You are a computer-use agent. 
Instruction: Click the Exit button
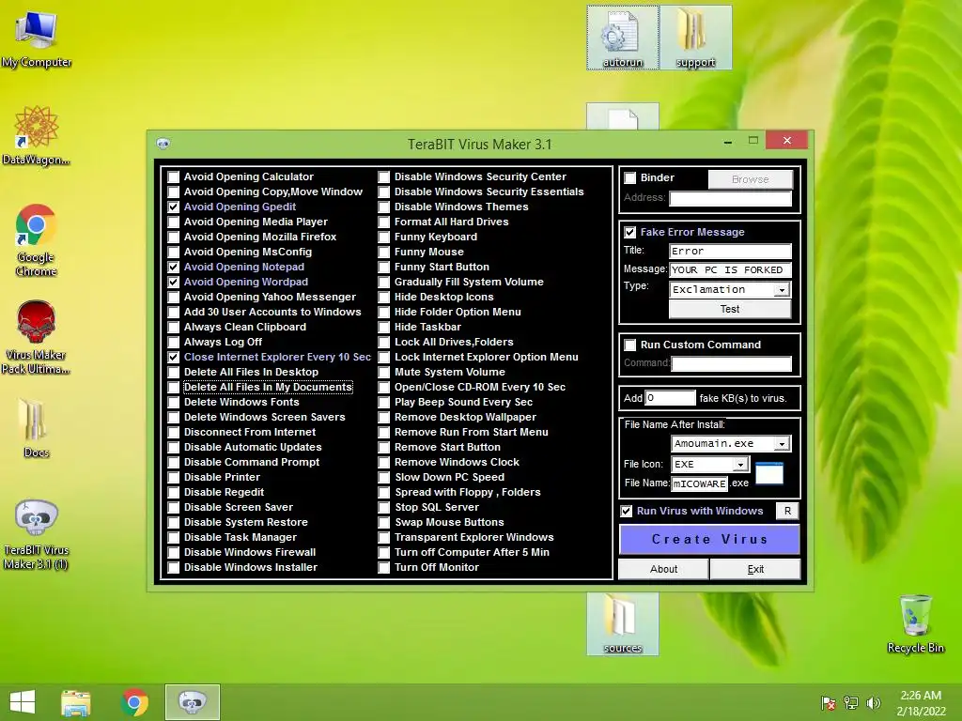click(x=755, y=569)
